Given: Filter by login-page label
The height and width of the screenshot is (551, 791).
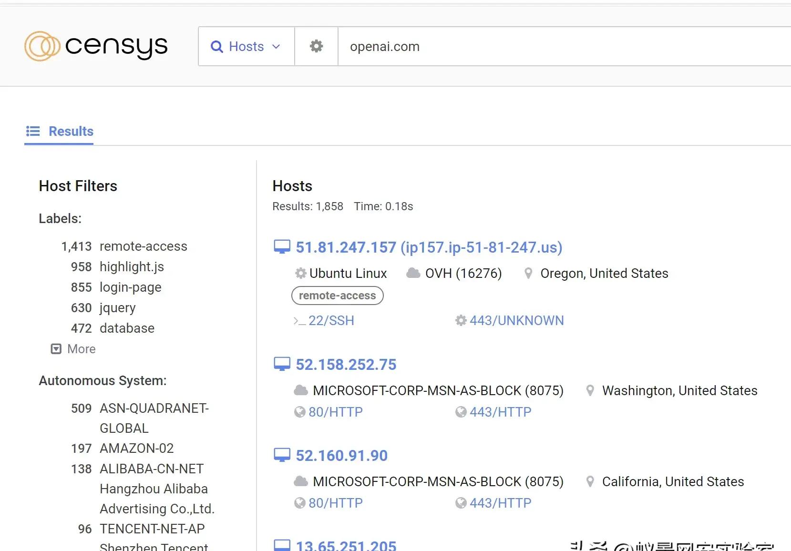Looking at the screenshot, I should (x=130, y=287).
